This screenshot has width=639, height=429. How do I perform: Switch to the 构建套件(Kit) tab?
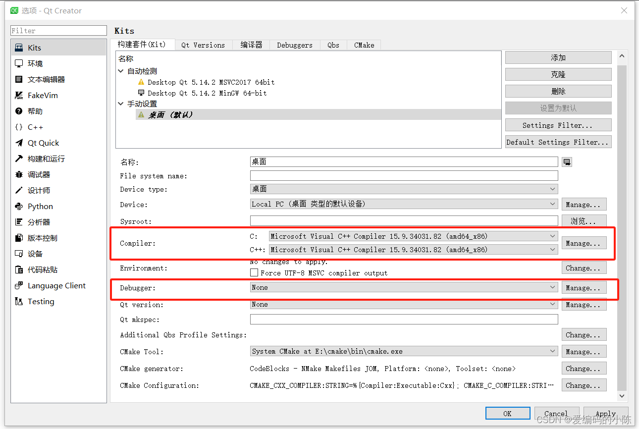tap(142, 45)
